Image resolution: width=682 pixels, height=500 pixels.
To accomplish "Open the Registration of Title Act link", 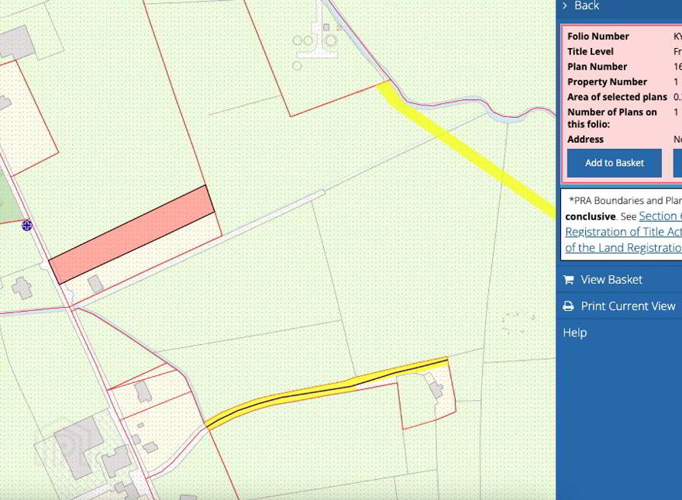I will click(x=623, y=232).
